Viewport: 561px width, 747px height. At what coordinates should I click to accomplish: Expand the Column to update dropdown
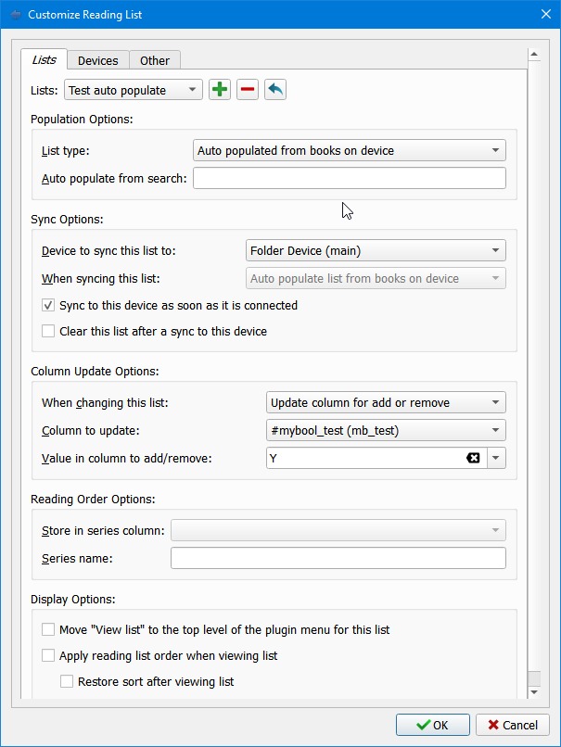(386, 429)
